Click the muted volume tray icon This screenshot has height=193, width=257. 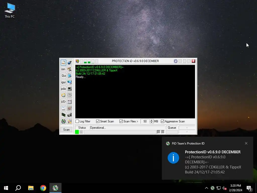(x=224, y=188)
